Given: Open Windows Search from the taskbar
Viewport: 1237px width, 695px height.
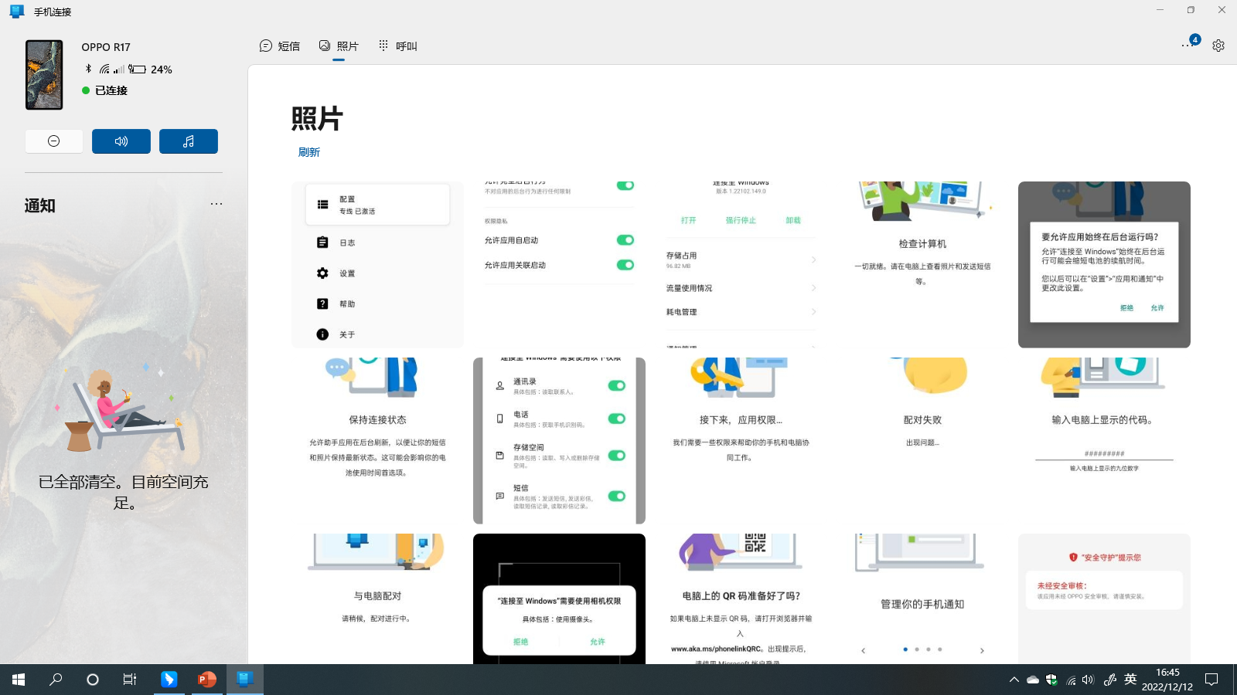Looking at the screenshot, I should pyautogui.click(x=55, y=680).
